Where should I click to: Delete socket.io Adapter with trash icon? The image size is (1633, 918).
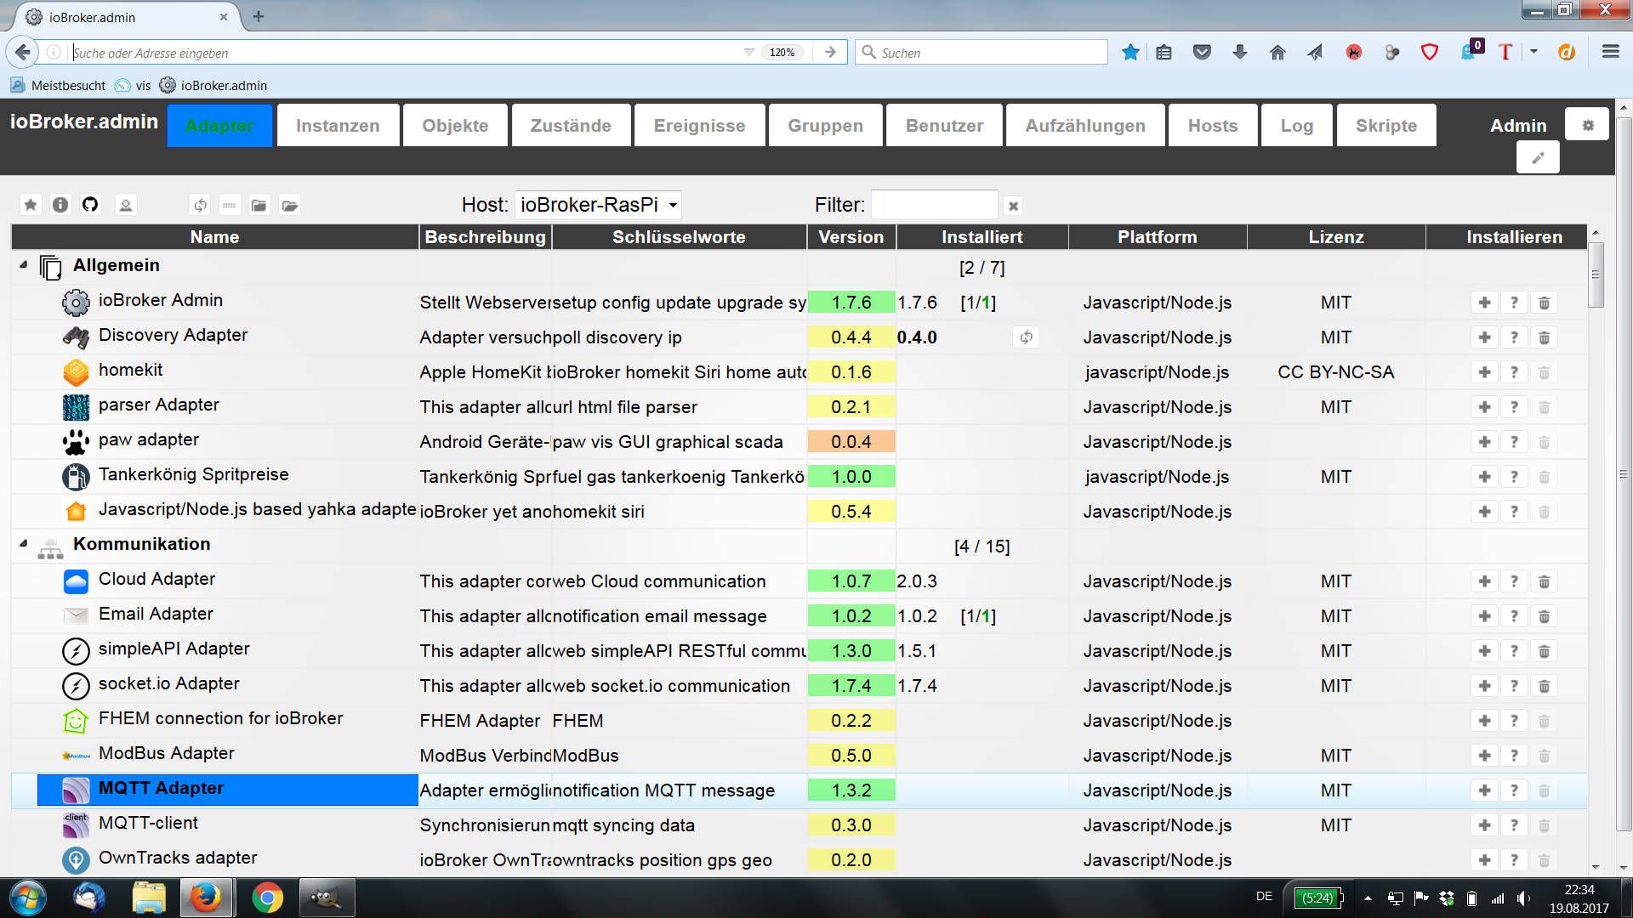tap(1544, 686)
